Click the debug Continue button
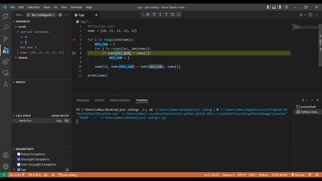This screenshot has height=181, width=322. (x=148, y=15)
